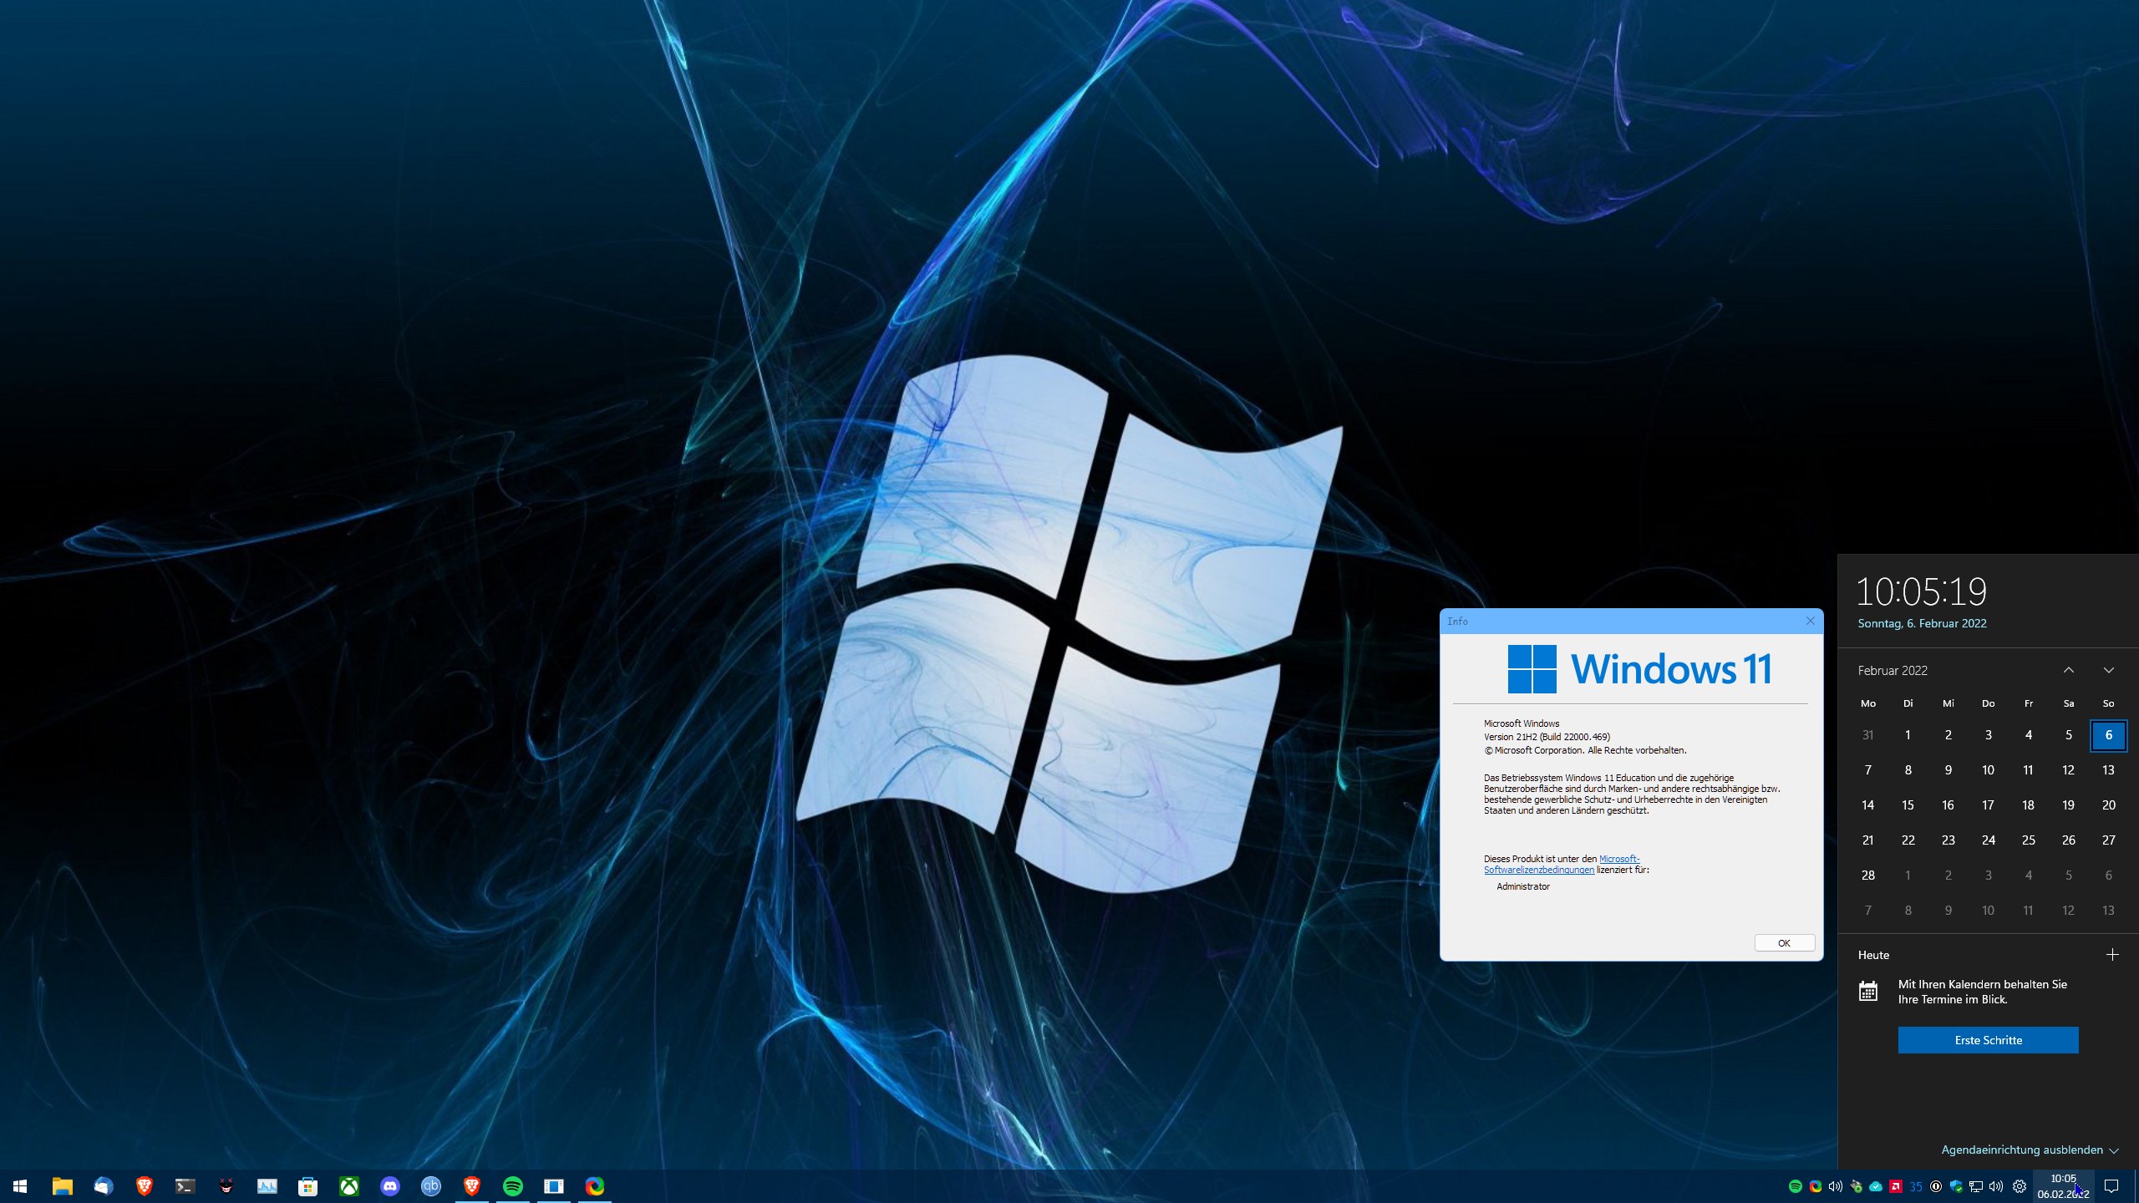Click the AMD software tray icon
The height and width of the screenshot is (1203, 2139).
pyautogui.click(x=1896, y=1186)
